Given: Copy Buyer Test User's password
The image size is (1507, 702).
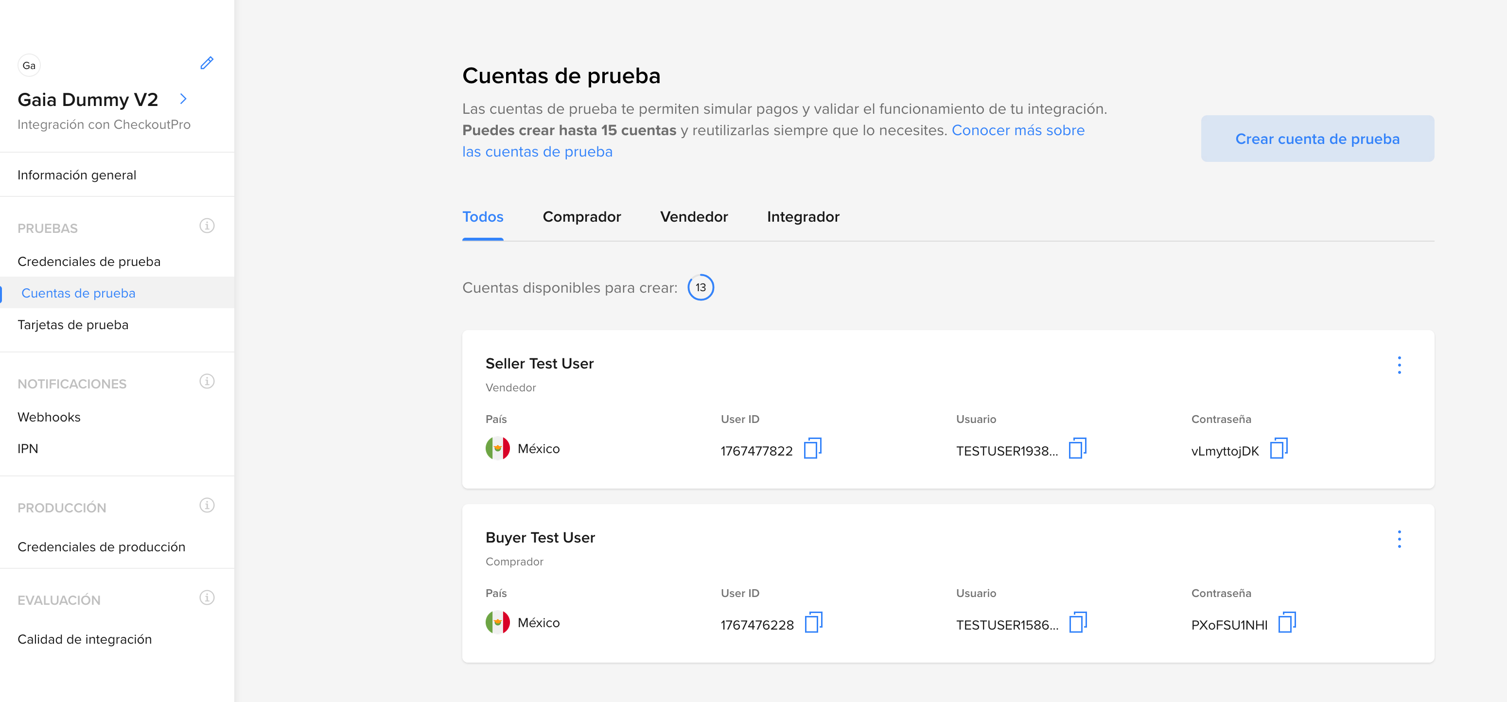Looking at the screenshot, I should 1287,622.
